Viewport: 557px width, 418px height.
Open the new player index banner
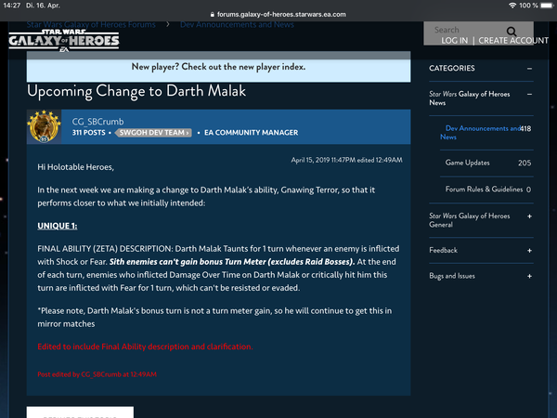[x=218, y=67]
